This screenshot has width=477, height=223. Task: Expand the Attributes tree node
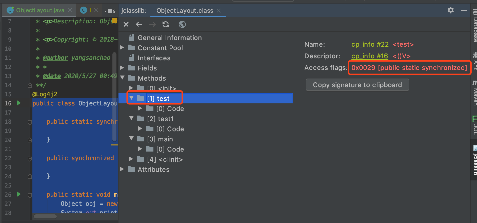pos(122,169)
